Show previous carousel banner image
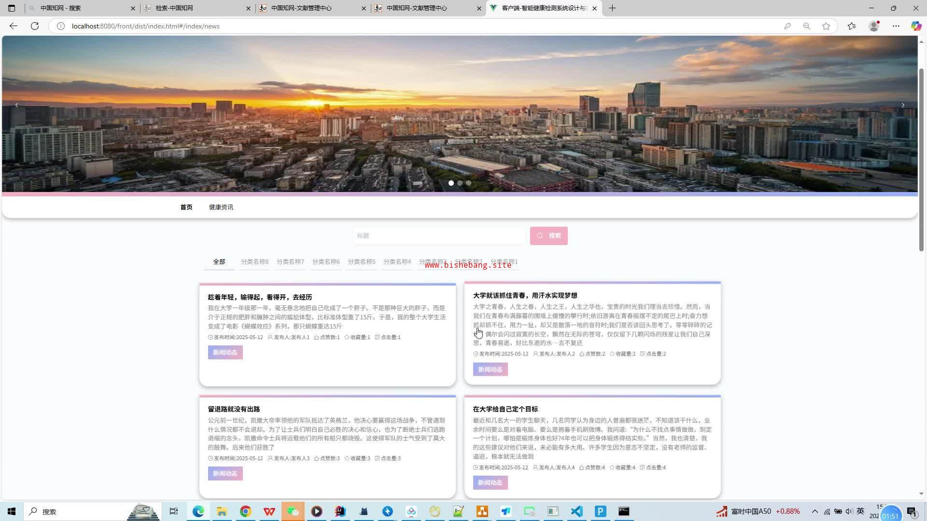Screen dimensions: 927x521 pos(17,105)
